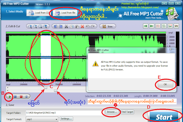Image resolution: width=183 pixels, height=122 pixels.
Task: Copy the selection using the copy icon
Action: click(72, 27)
